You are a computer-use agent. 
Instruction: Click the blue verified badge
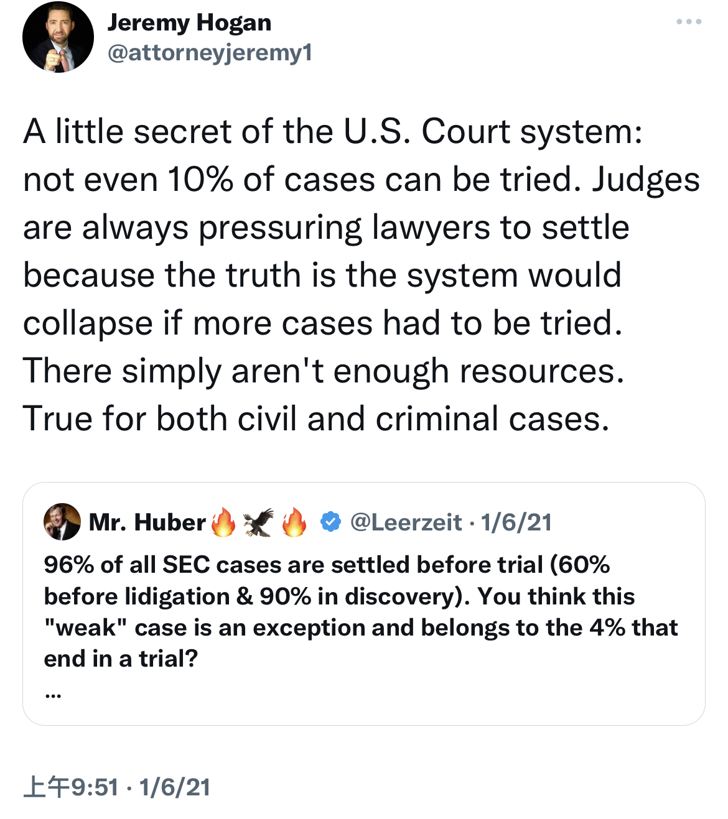330,522
